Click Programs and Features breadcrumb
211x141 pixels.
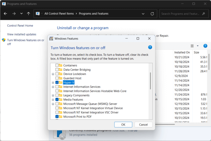click(94, 14)
